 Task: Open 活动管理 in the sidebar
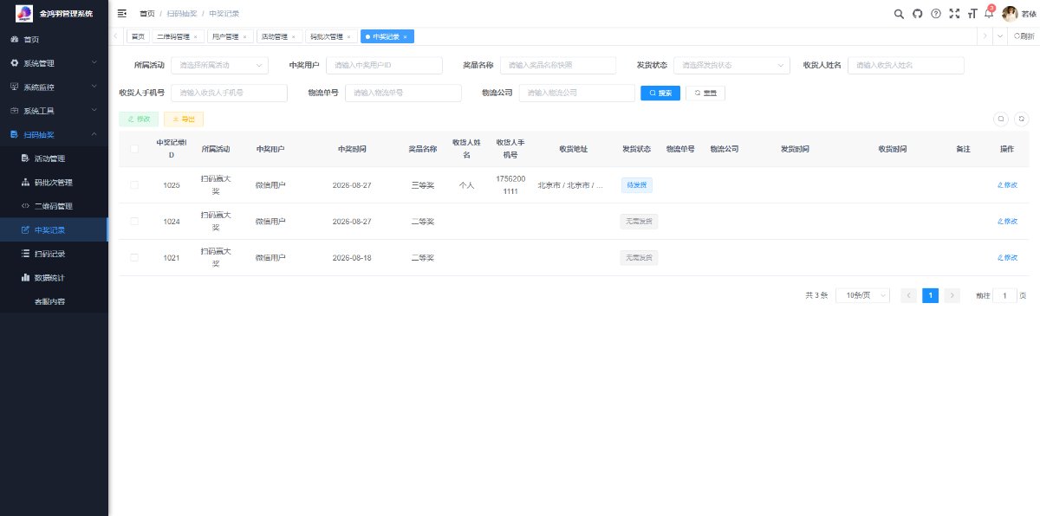click(54, 158)
